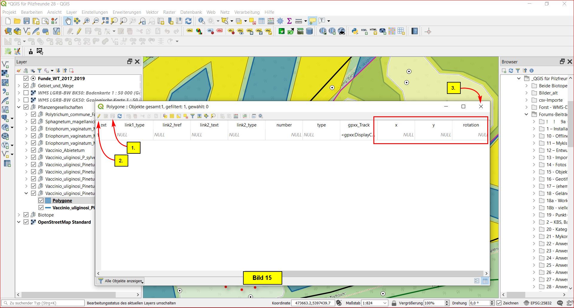This screenshot has height=308, width=574.
Task: Click the Alle Objekte anzeigen filter button
Action: click(x=121, y=281)
